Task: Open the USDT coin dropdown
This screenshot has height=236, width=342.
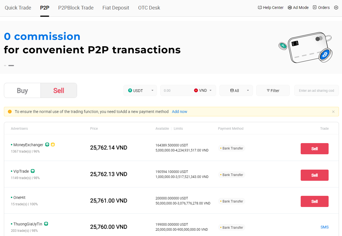Action: click(x=140, y=90)
